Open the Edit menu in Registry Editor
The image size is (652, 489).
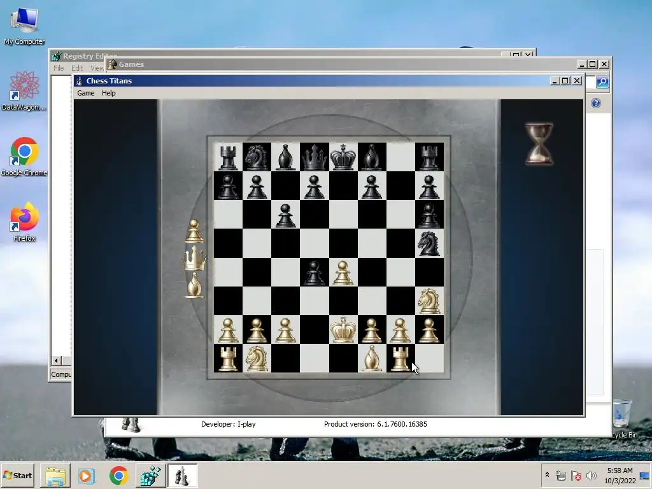click(77, 68)
